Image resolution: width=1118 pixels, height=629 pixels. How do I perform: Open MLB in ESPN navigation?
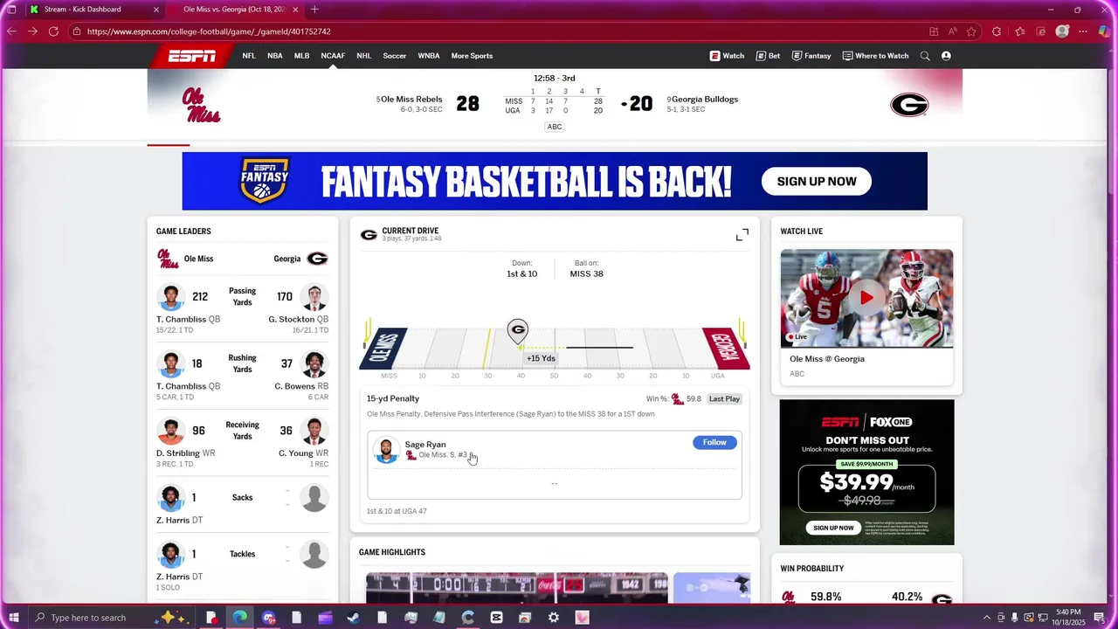pos(301,56)
